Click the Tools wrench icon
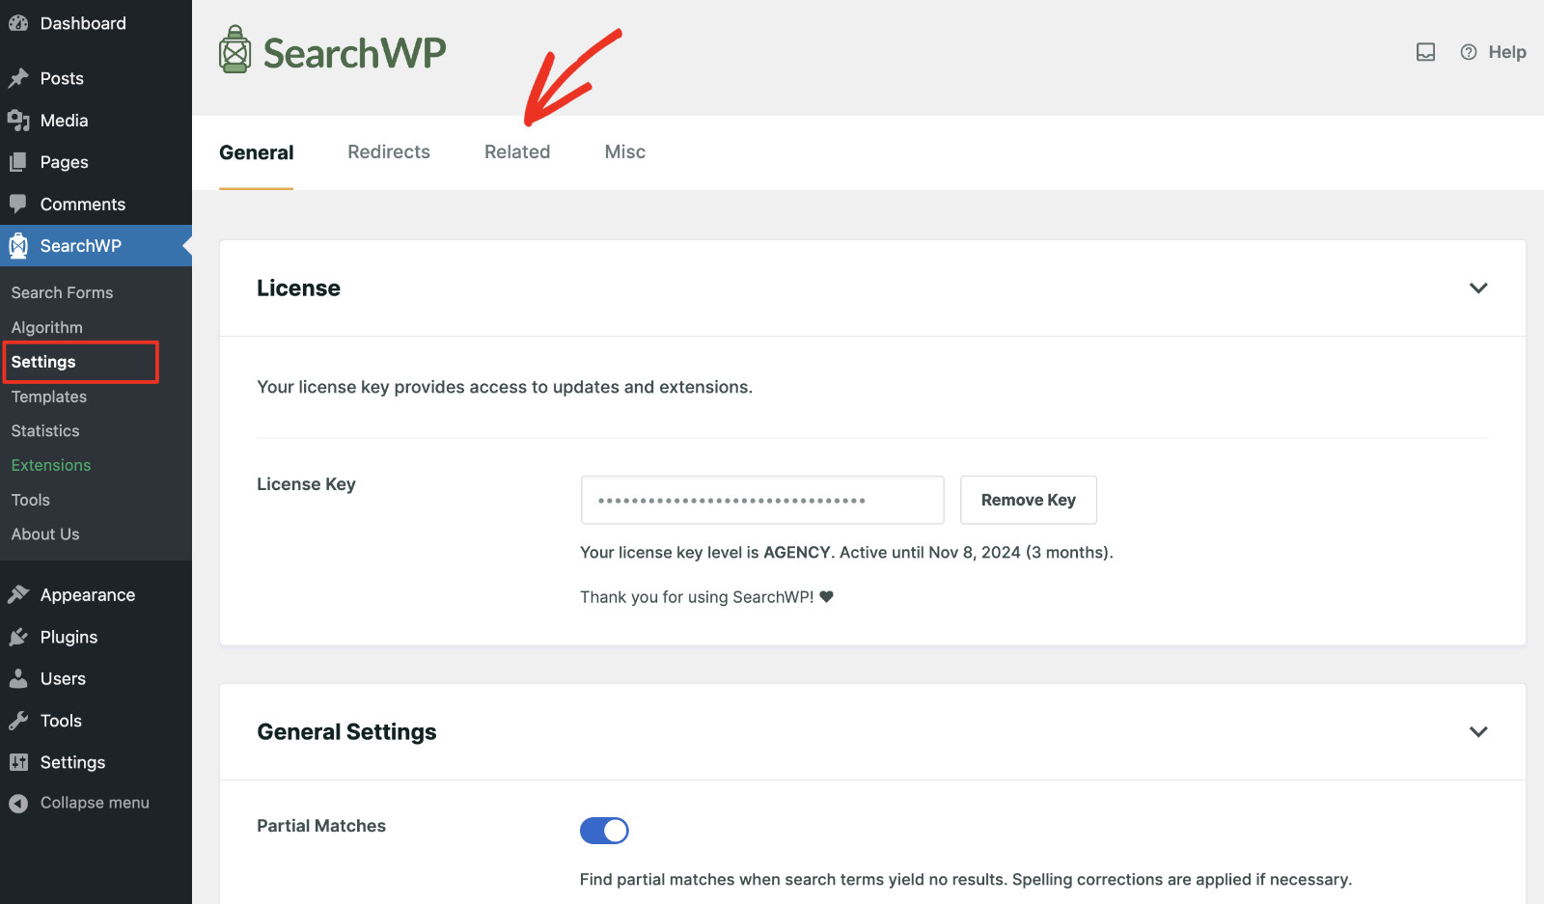Viewport: 1544px width, 904px height. tap(18, 721)
